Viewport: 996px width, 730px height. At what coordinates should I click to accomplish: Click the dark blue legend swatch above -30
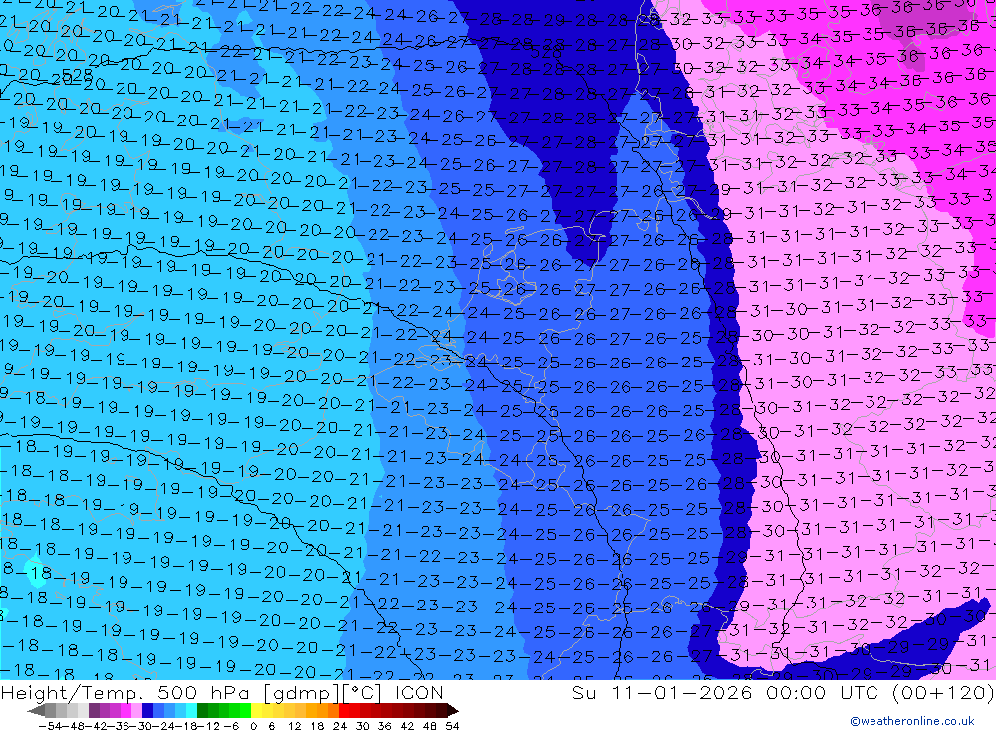(147, 711)
